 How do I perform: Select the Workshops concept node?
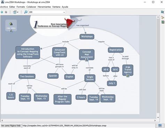coord(87,37)
